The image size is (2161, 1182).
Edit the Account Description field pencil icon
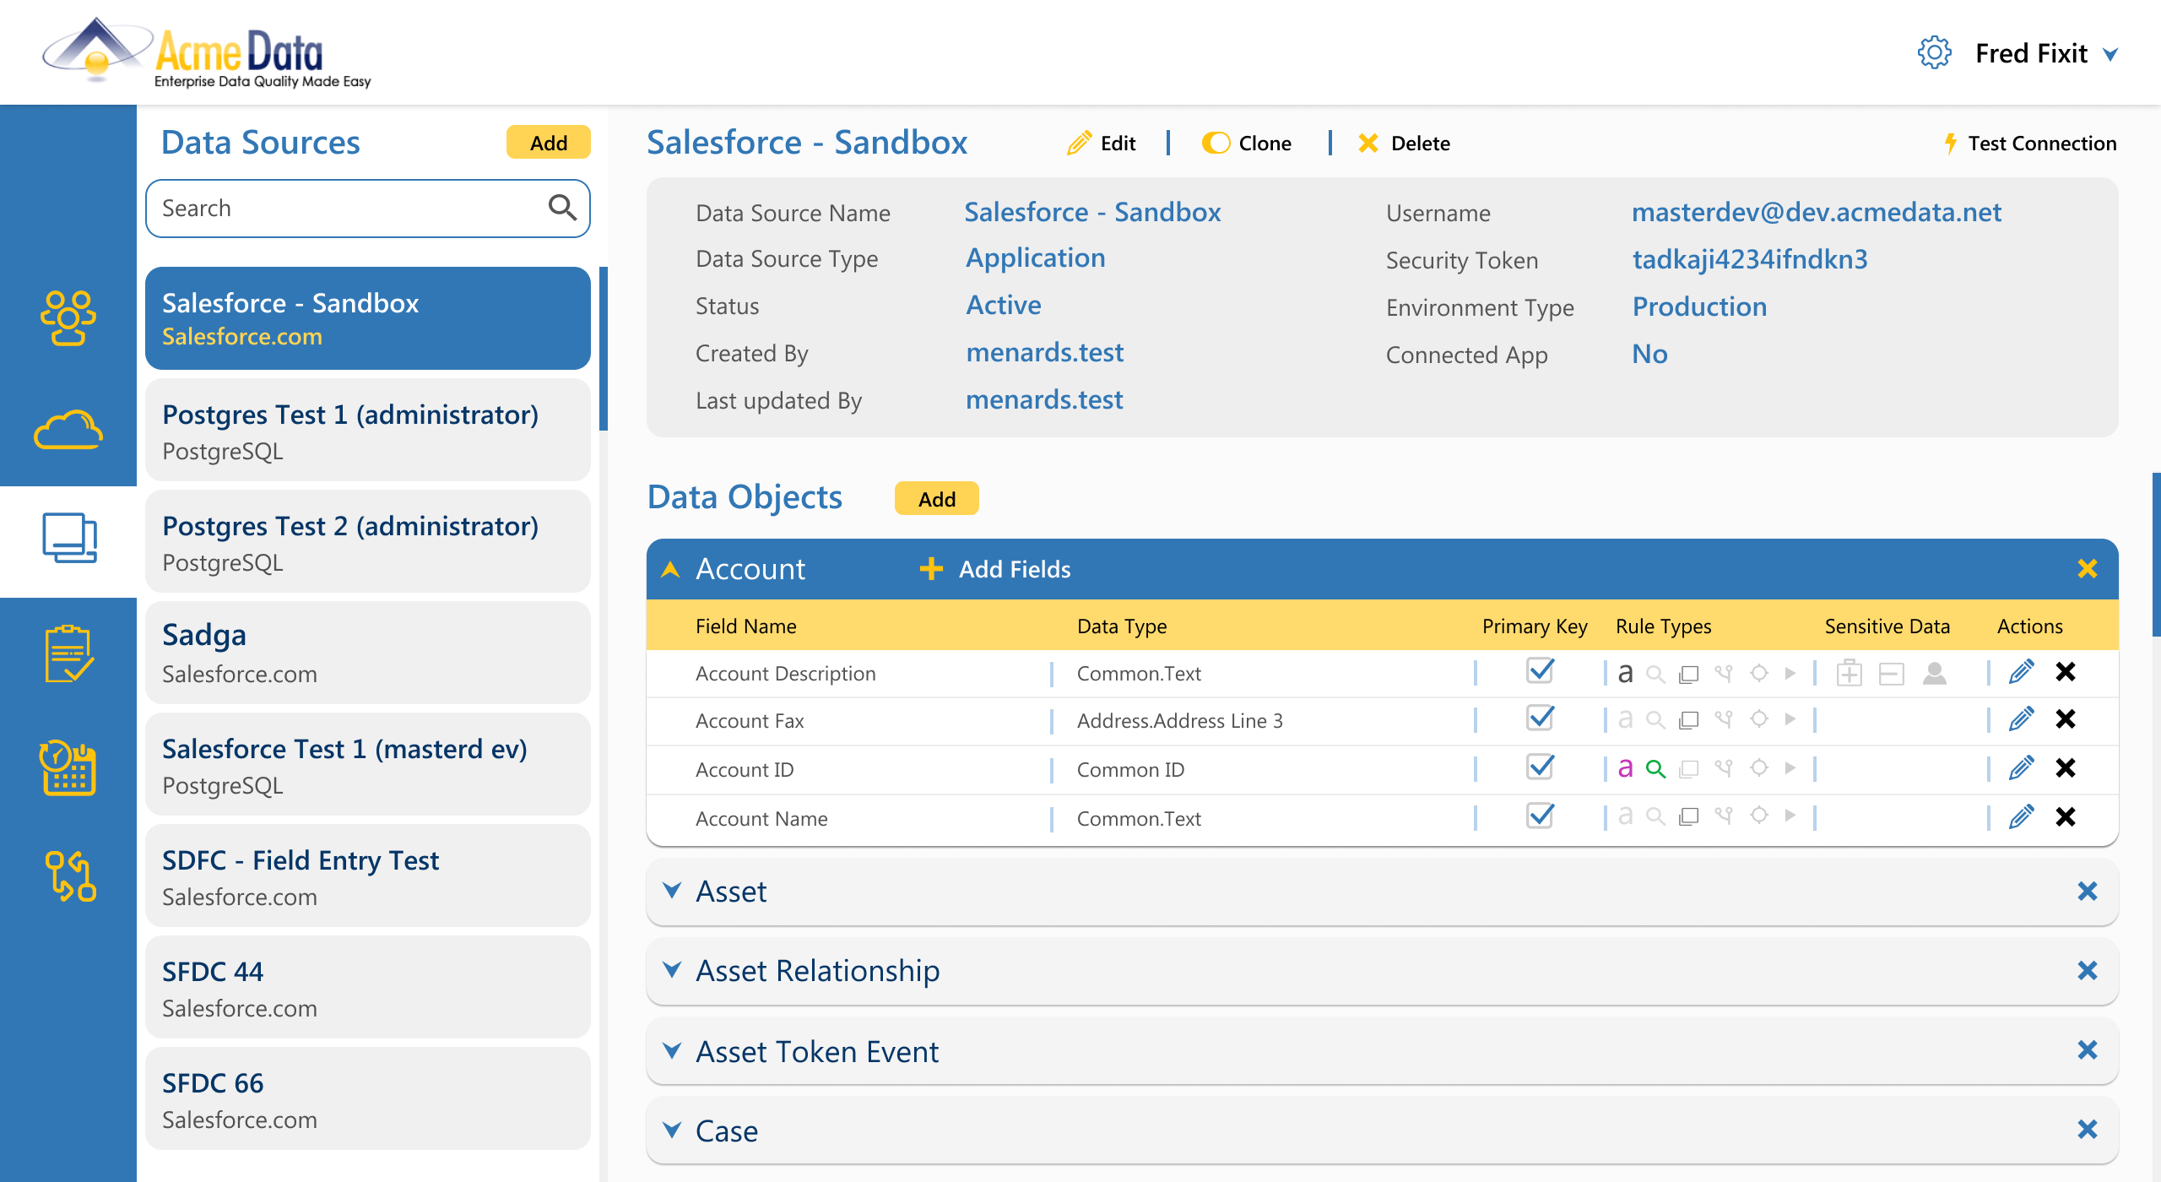[2021, 672]
